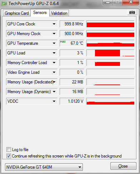Click the Close button

(123, 166)
